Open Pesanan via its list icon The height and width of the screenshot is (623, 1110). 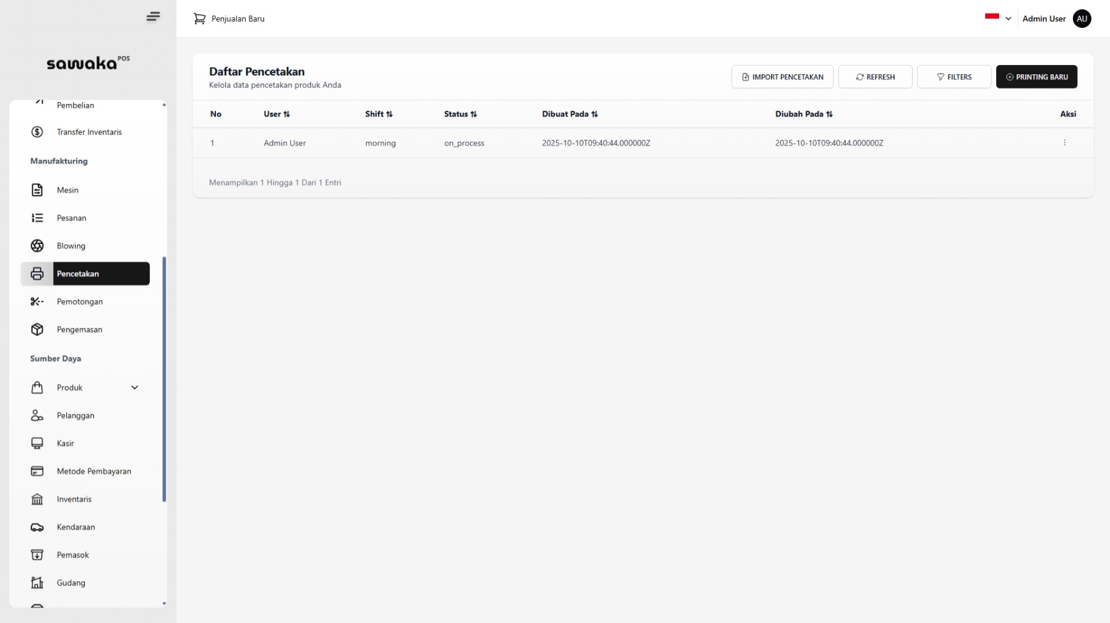click(37, 218)
